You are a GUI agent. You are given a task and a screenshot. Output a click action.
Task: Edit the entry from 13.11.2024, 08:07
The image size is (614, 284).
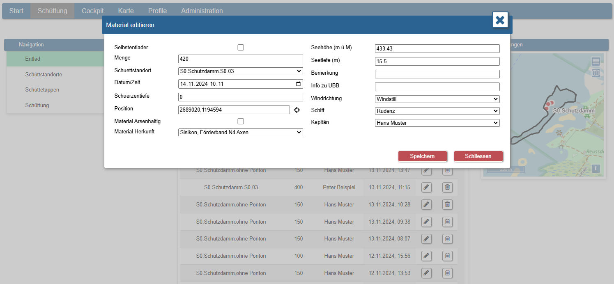(x=426, y=238)
